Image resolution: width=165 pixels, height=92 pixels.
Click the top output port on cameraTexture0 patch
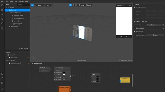(x=70, y=88)
